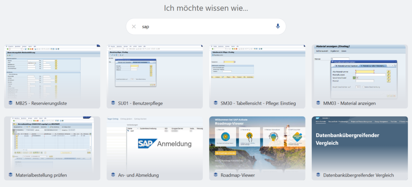Viewport: 412px width, 187px height.
Task: Click the stack icon beside MM03 - Material anzeigen
Action: 318,103
